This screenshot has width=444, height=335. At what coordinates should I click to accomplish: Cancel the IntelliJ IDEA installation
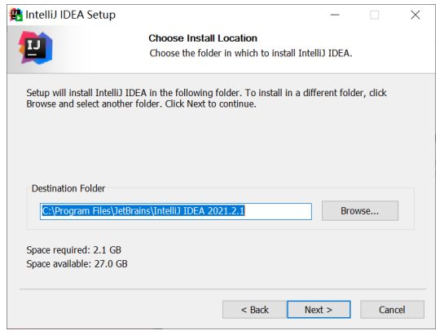point(392,310)
